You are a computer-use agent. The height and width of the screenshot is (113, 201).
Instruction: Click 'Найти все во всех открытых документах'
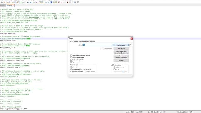(x=121, y=52)
